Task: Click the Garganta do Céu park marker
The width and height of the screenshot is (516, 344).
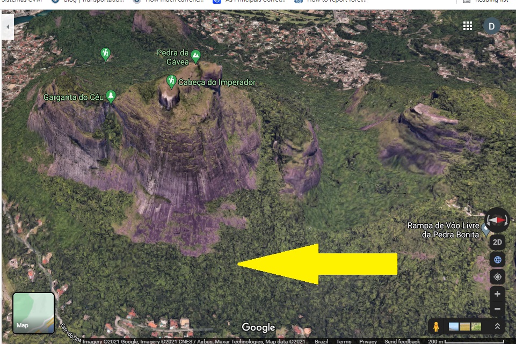Action: point(111,96)
